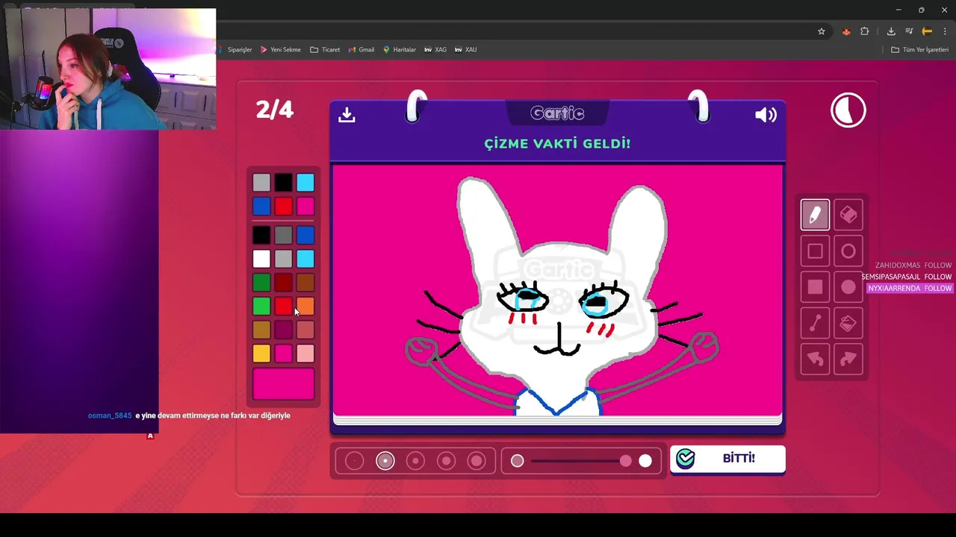Viewport: 956px width, 537px height.
Task: Click the ZAHIDOXMAS FOLLOW alert text
Action: (x=913, y=266)
